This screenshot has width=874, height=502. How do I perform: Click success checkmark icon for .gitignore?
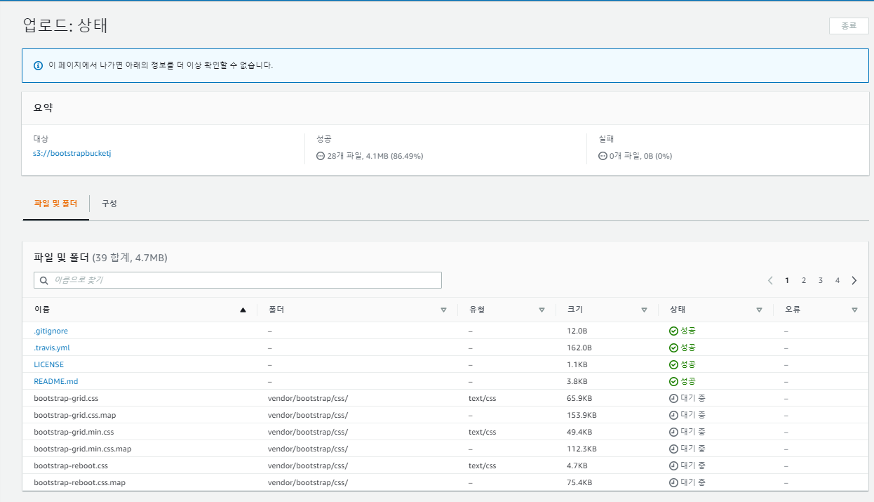tap(673, 331)
